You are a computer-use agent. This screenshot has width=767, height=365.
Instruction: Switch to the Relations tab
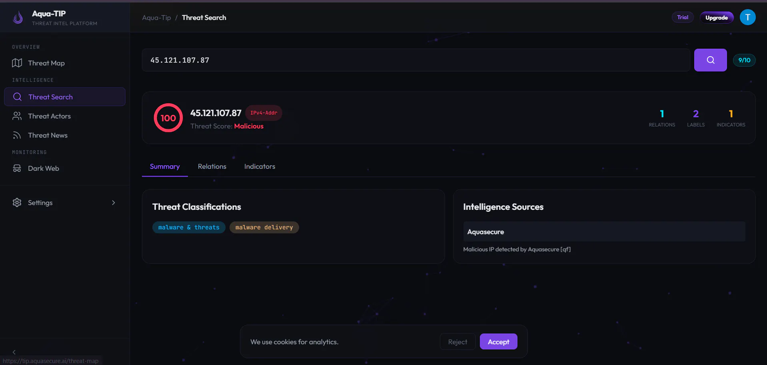(212, 167)
